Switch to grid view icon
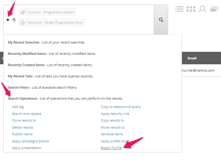This screenshot has width=221, height=160. 191,9
